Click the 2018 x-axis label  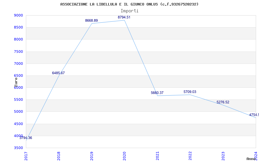click(59, 156)
